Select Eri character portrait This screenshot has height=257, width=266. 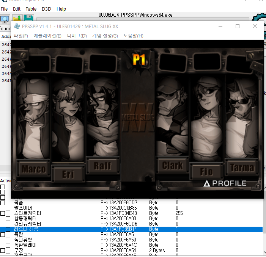[68, 119]
